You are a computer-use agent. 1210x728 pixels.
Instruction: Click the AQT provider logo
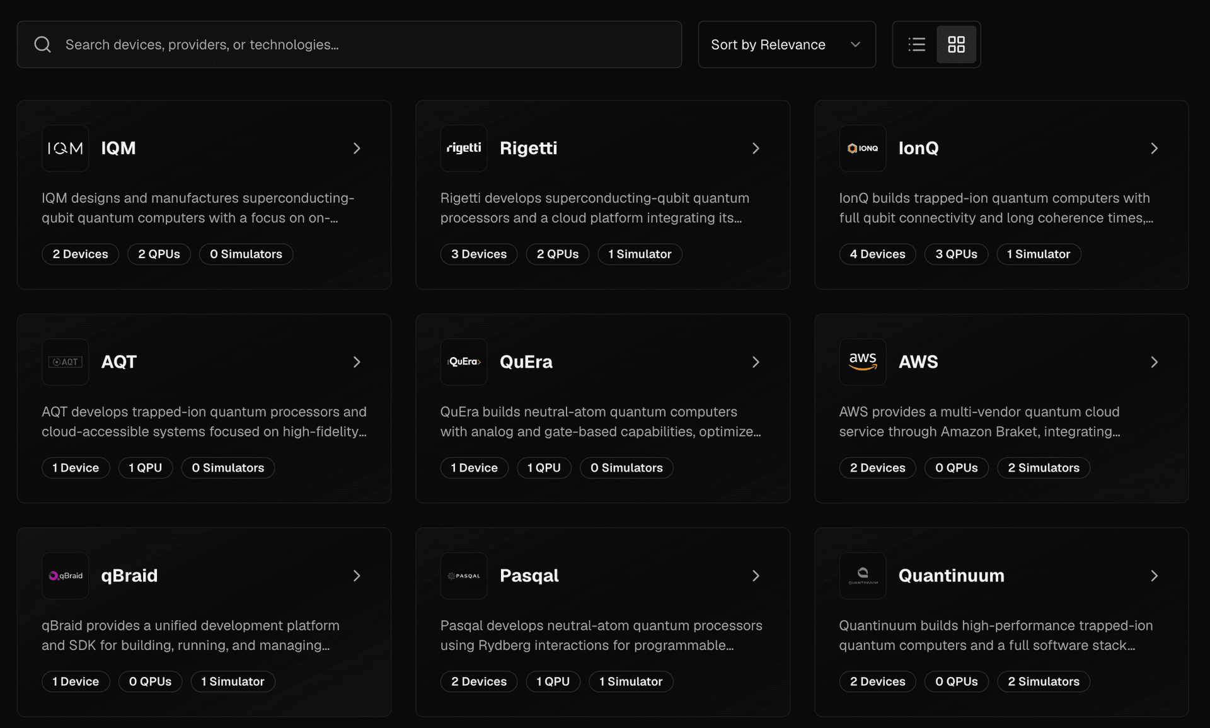tap(66, 362)
